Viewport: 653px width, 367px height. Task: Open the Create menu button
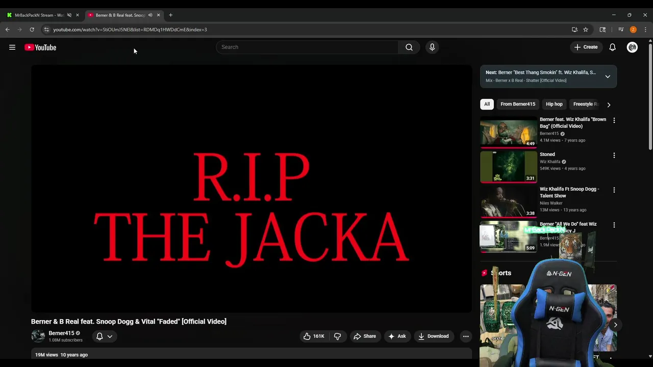(x=586, y=47)
